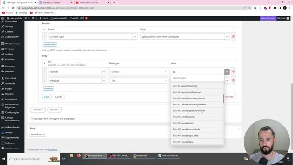Open WordPress footer link

pos(53,150)
